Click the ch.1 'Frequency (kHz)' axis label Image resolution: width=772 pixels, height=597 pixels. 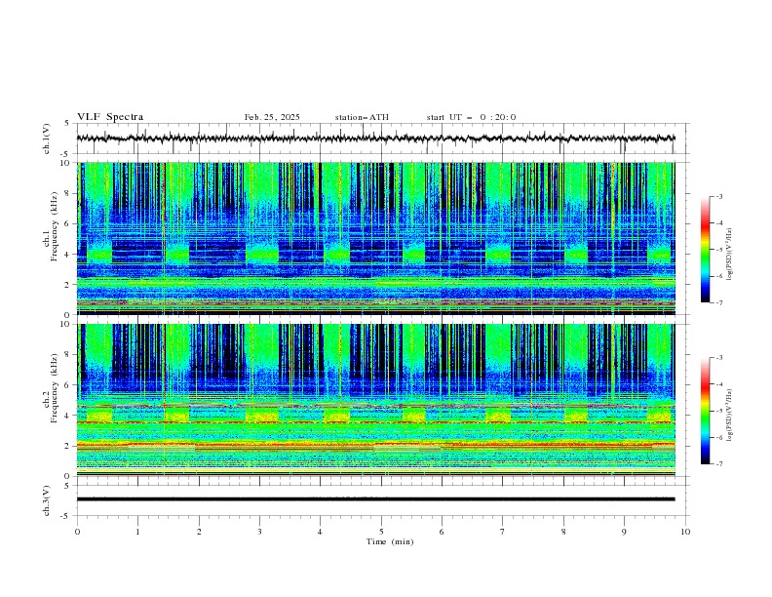coord(54,226)
